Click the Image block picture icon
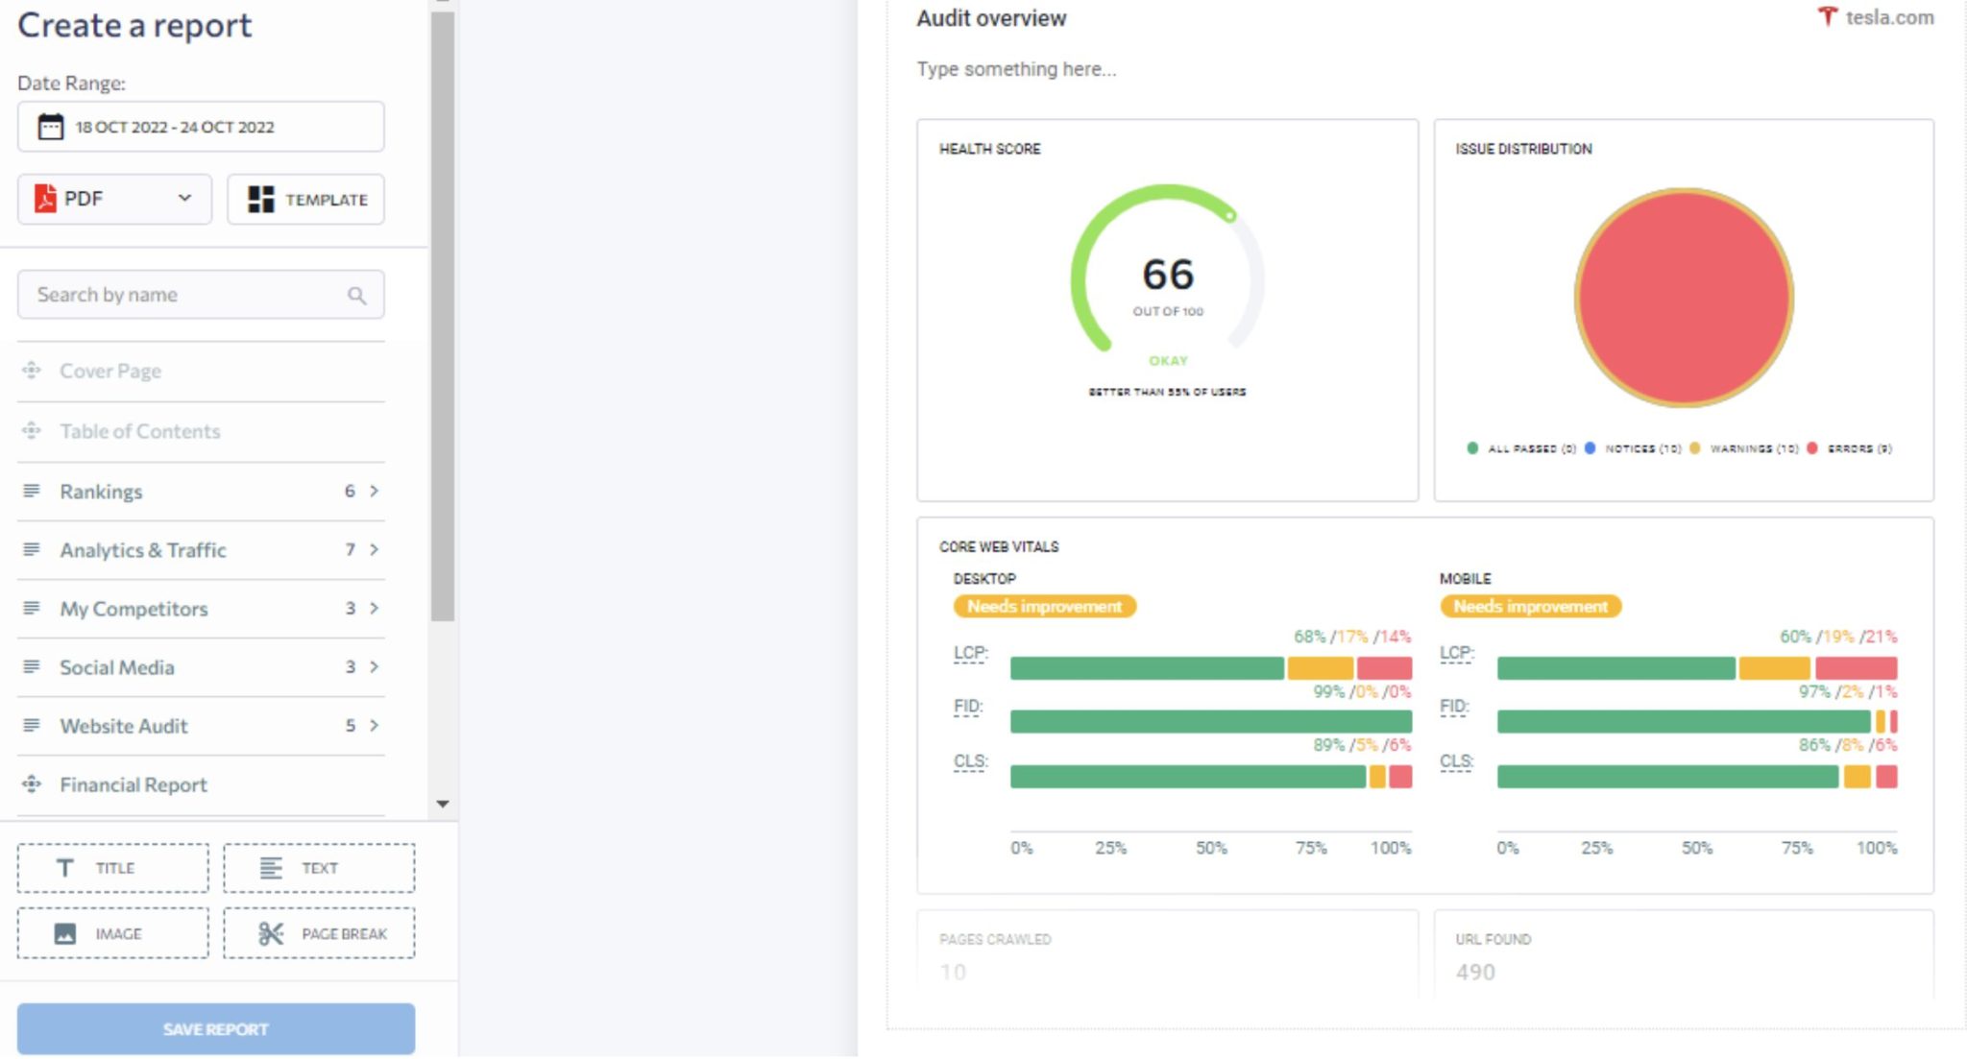1967x1059 pixels. click(x=65, y=933)
